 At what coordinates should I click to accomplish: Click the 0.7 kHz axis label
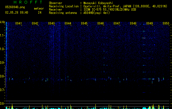coord(2,90)
